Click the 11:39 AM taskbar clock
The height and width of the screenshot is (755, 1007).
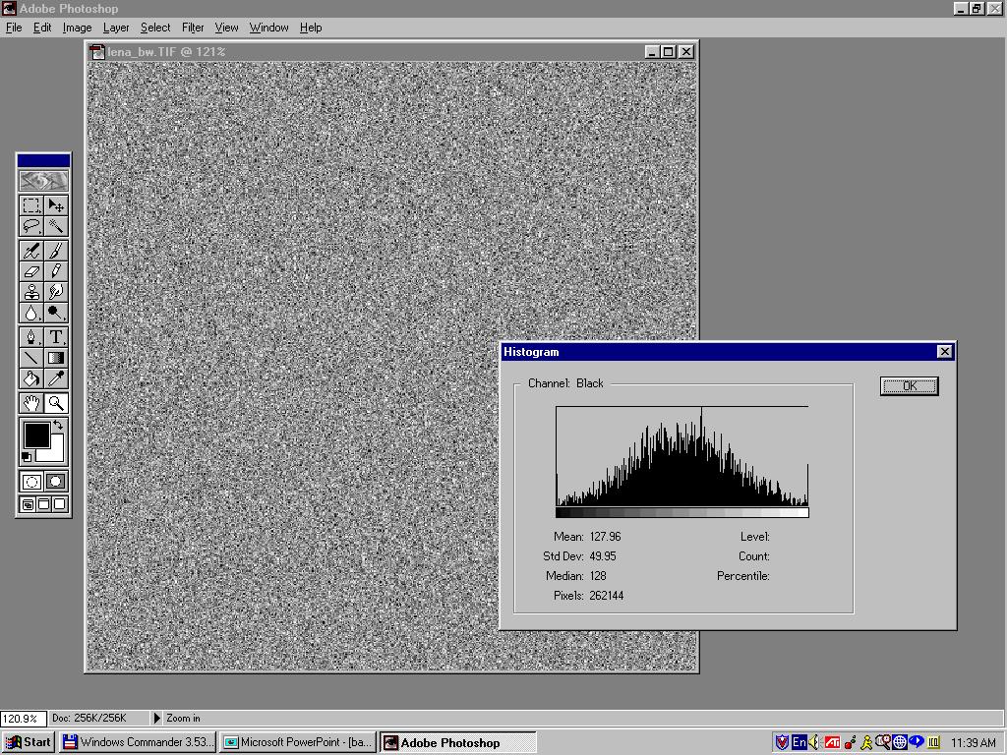click(x=973, y=743)
